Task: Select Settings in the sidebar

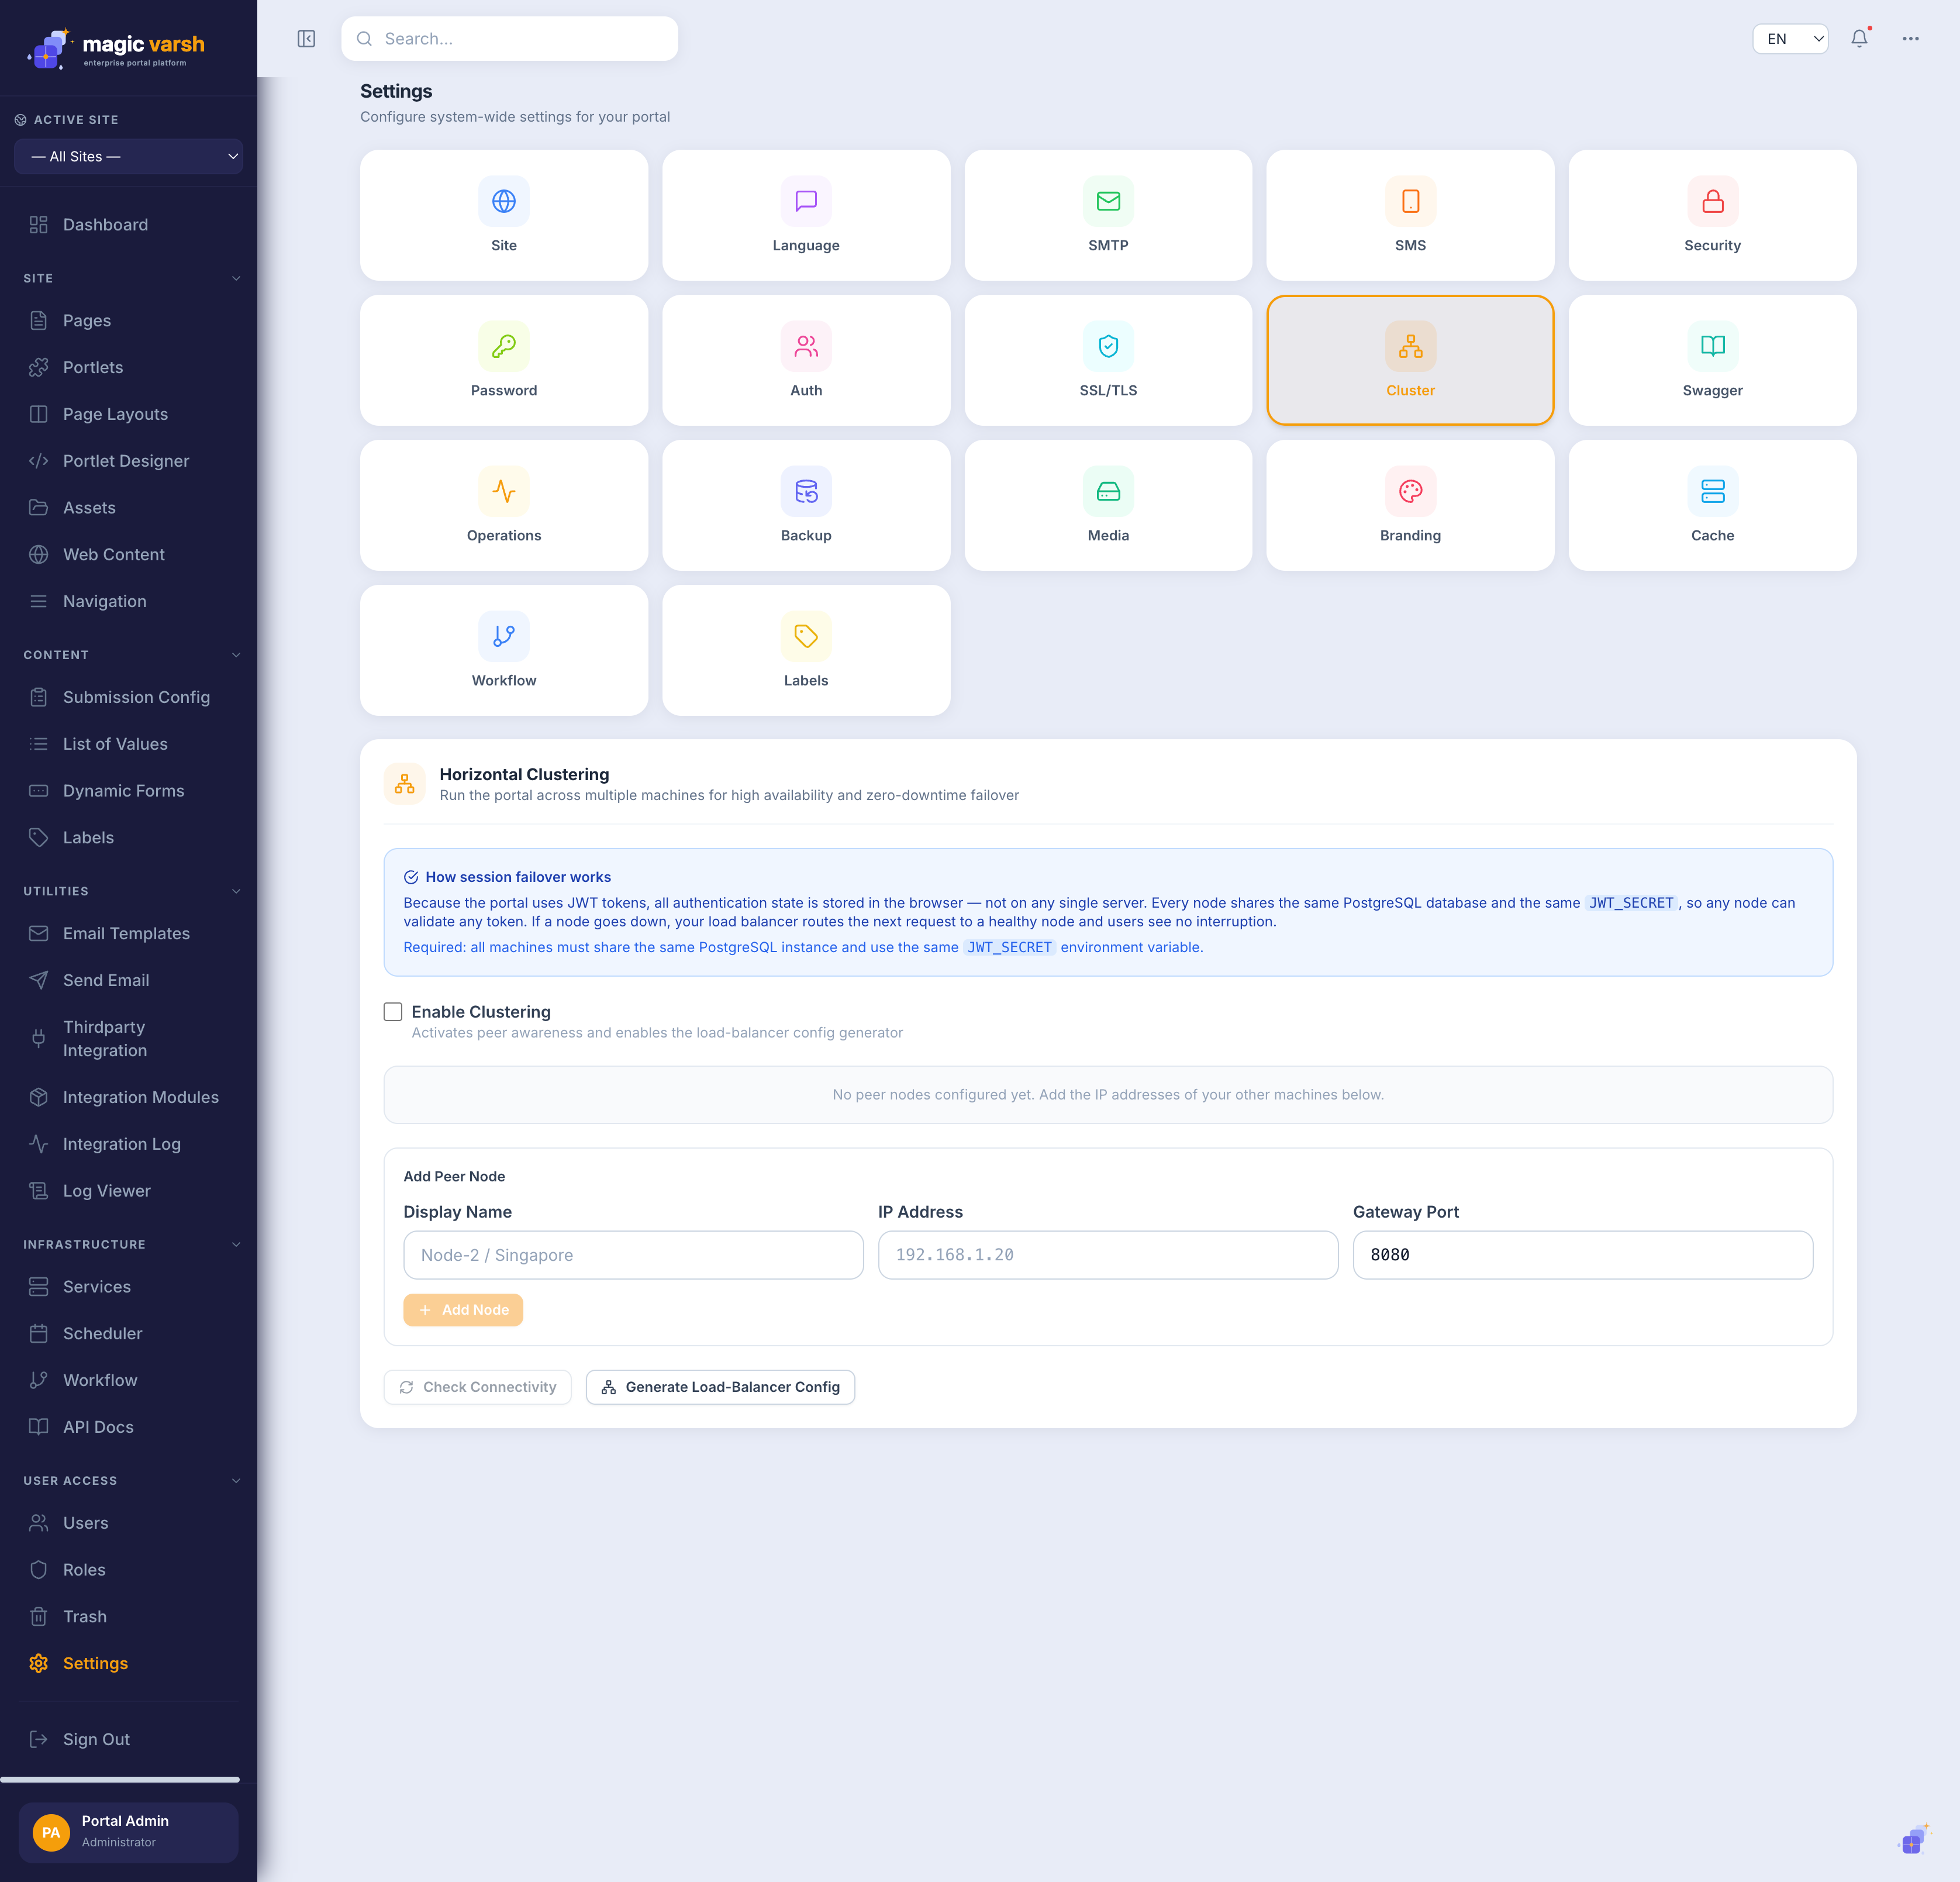Action: point(128,1663)
